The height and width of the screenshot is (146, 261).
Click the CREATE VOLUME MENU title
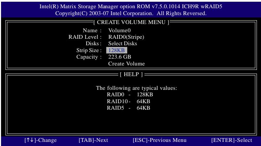[x=131, y=22]
